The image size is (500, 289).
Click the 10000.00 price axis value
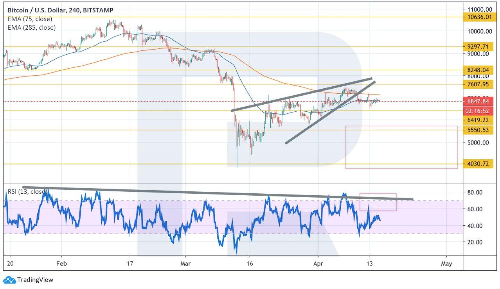point(480,31)
